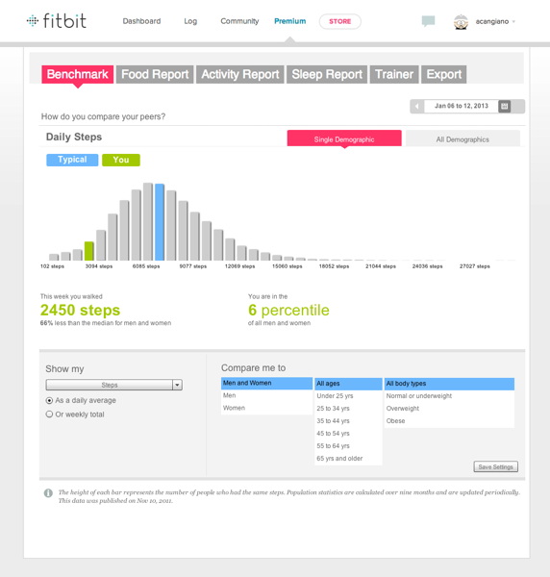
Task: Click the green You legend label
Action: tap(121, 160)
